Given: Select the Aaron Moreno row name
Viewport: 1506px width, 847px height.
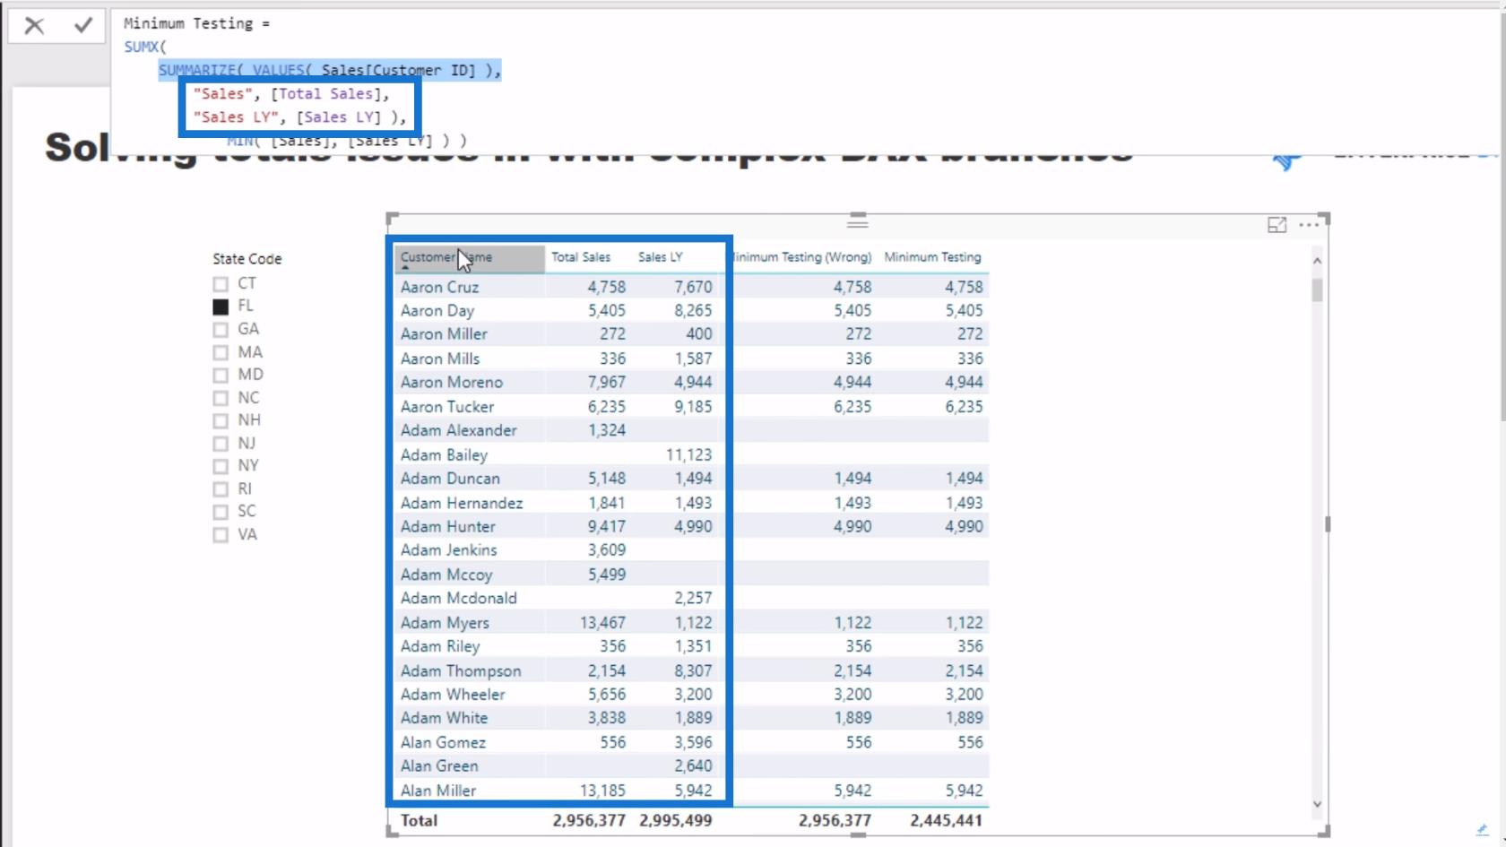Looking at the screenshot, I should (452, 382).
